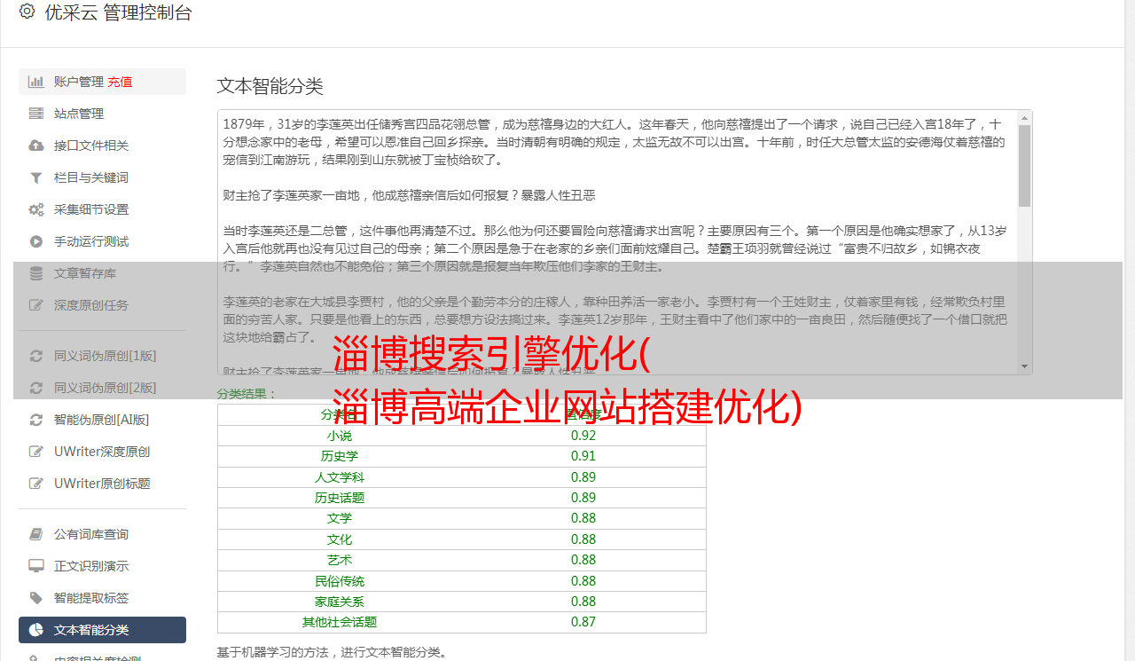Navigate to UWriter原创标题
Viewport: 1135px width, 661px height.
coord(102,484)
